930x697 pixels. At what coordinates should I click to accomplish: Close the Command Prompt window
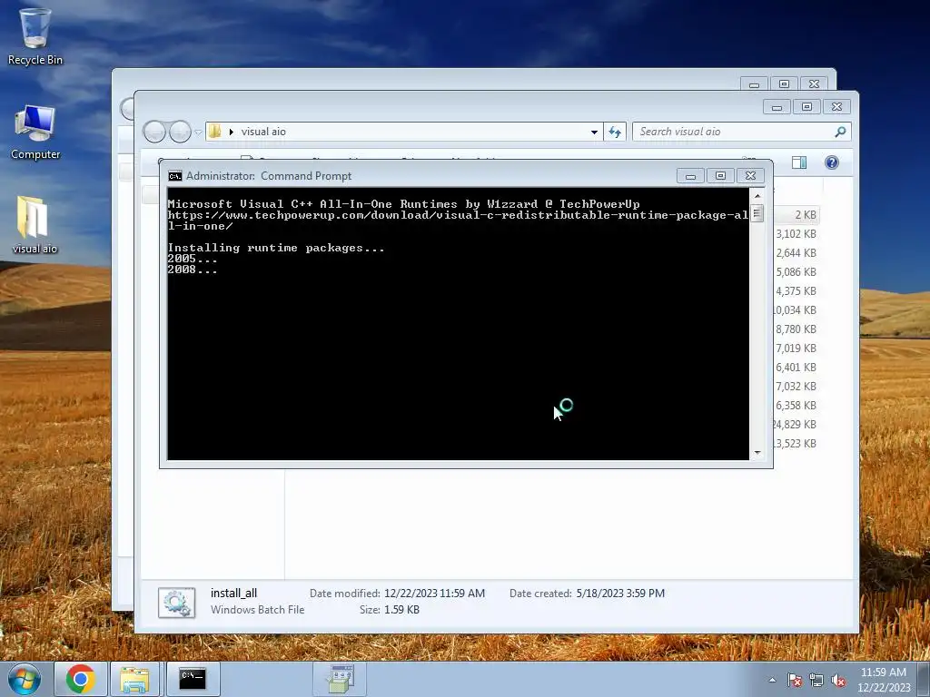point(750,176)
